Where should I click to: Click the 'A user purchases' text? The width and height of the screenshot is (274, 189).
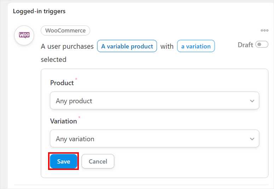click(x=67, y=46)
